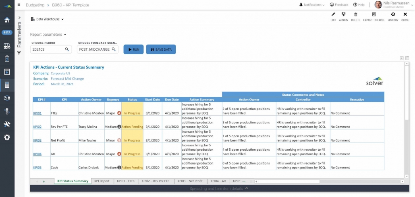Click the hamburger menu icon
The image size is (415, 197).
pyautogui.click(x=19, y=5)
